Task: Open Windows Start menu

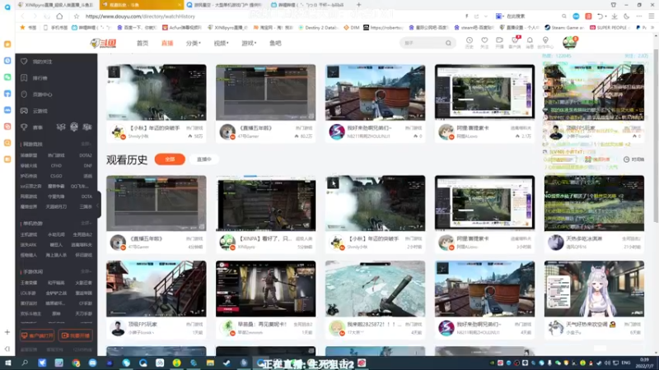Action: point(8,363)
